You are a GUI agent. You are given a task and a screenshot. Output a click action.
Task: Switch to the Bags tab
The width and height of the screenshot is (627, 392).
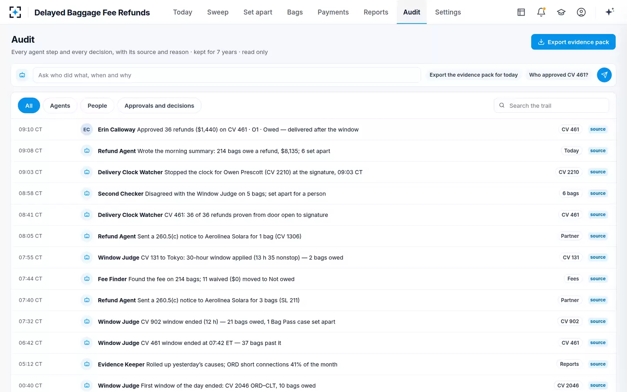[x=295, y=12]
